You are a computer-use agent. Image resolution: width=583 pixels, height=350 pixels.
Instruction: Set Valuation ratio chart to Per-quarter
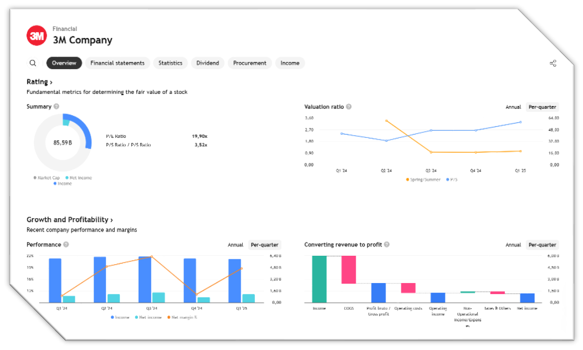click(542, 107)
